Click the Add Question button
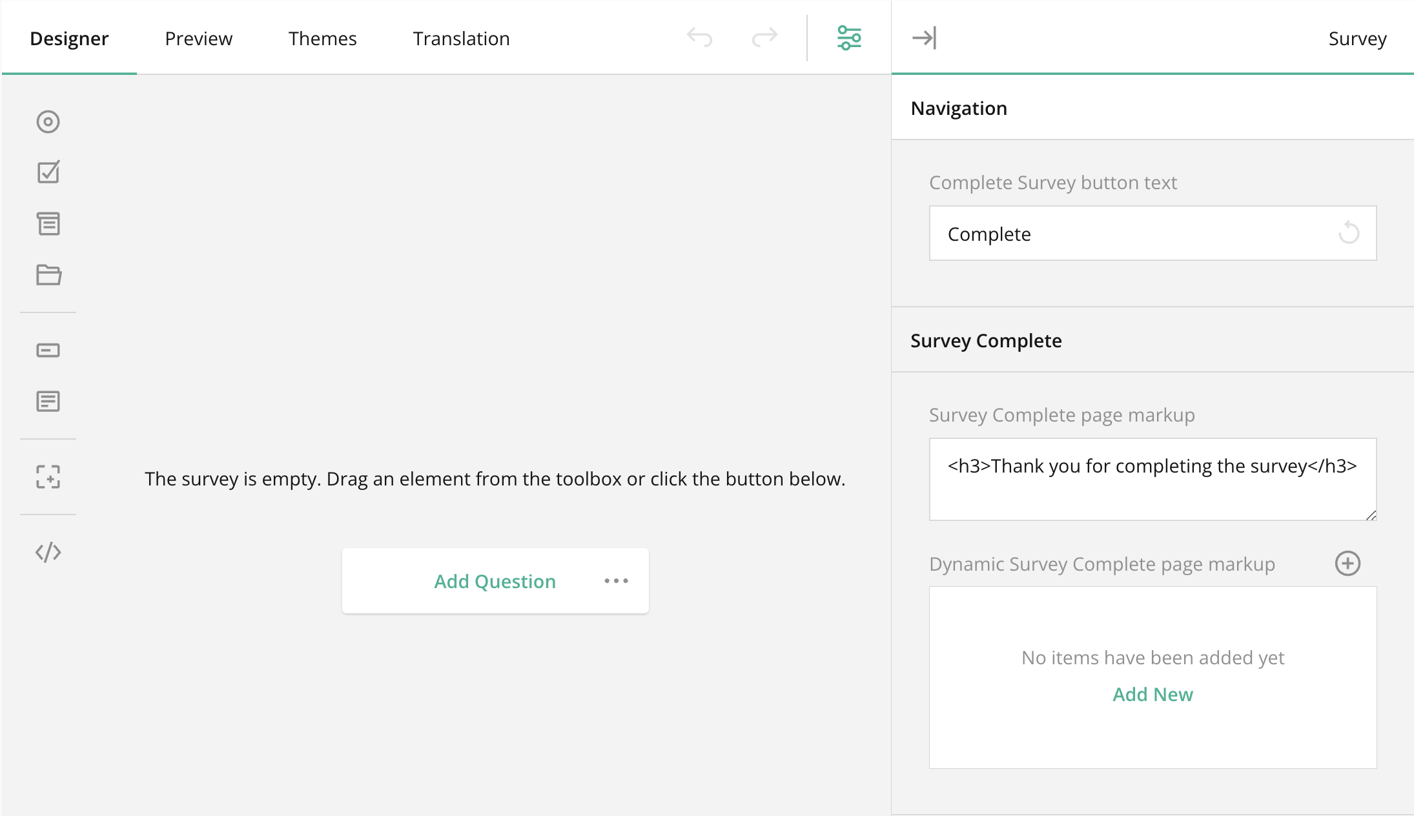This screenshot has height=816, width=1414. (x=495, y=581)
